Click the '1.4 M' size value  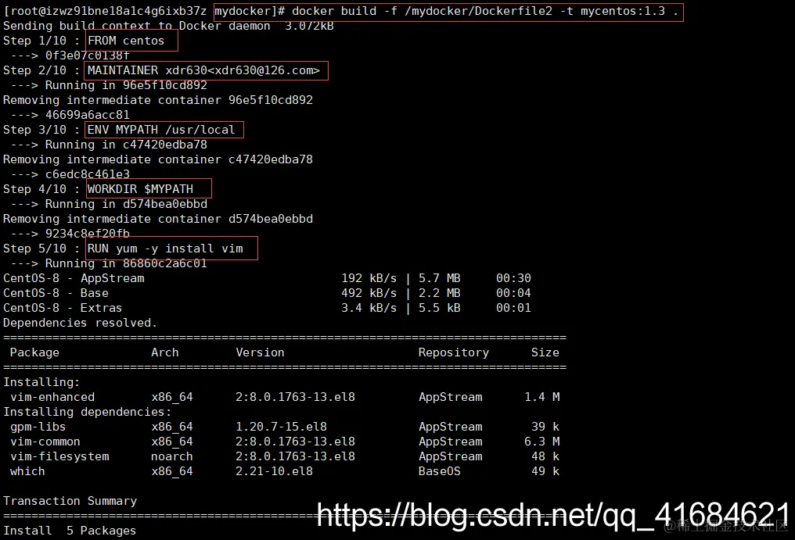[x=541, y=397]
